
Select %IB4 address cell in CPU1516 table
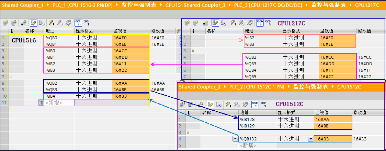tap(59, 96)
